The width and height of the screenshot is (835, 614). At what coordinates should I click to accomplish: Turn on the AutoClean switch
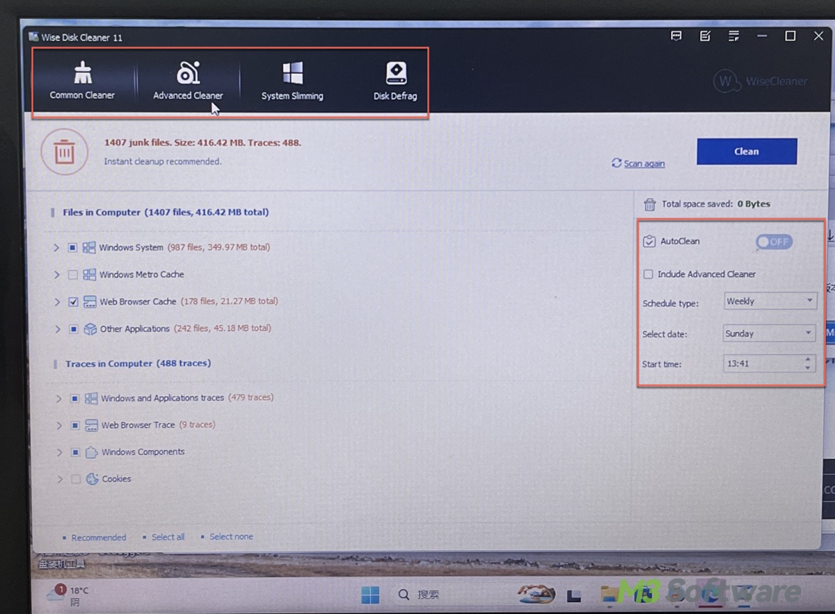pyautogui.click(x=774, y=242)
